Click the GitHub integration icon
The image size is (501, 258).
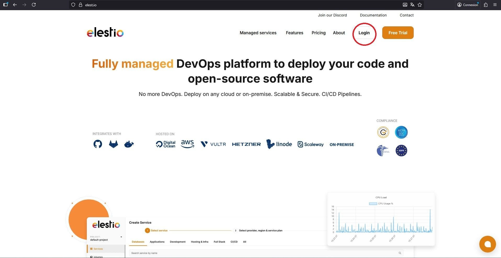(98, 144)
